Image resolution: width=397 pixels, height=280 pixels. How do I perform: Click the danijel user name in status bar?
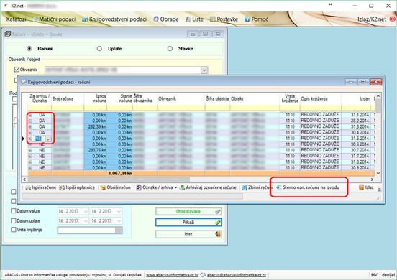click(388, 275)
